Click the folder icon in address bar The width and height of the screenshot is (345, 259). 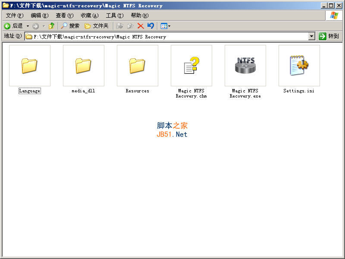[29, 37]
